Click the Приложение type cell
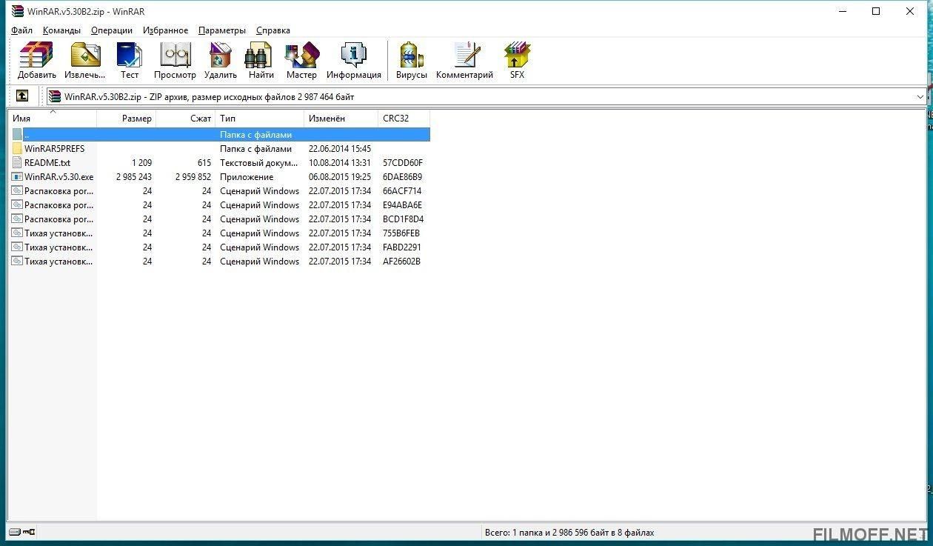Viewport: 933px width, 546px height. [247, 176]
